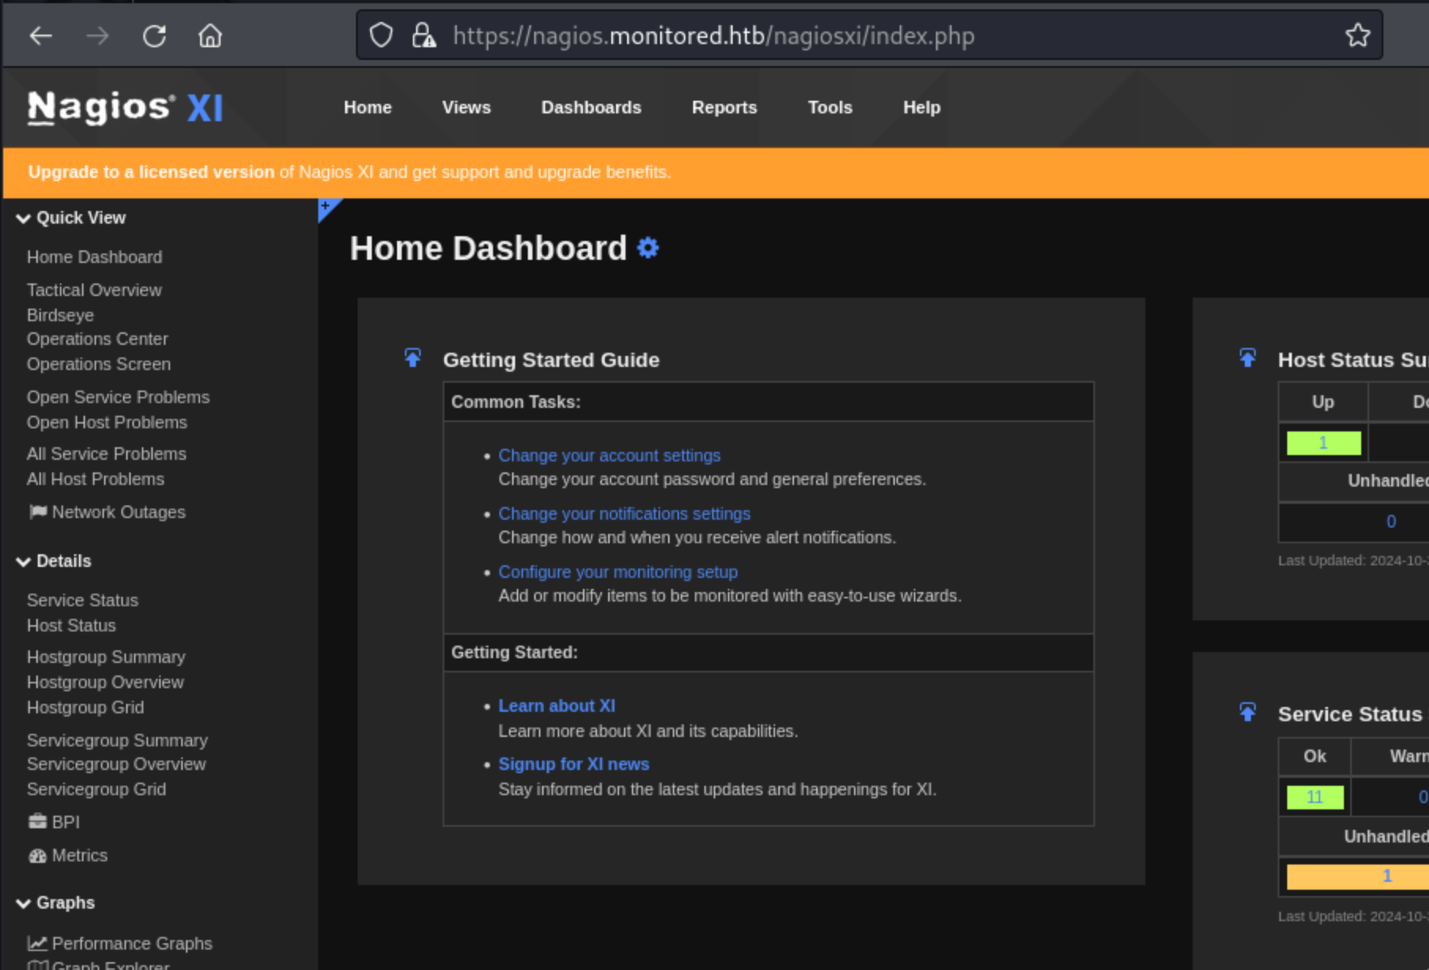Screen dimensions: 1429x970
Task: Click the green Ok services count 11
Action: point(1315,798)
